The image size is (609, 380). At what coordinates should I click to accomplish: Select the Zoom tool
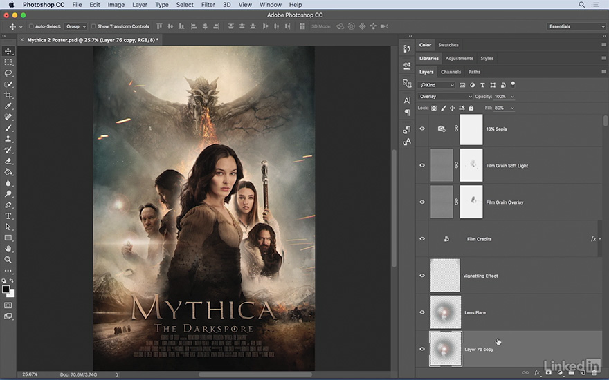click(8, 259)
